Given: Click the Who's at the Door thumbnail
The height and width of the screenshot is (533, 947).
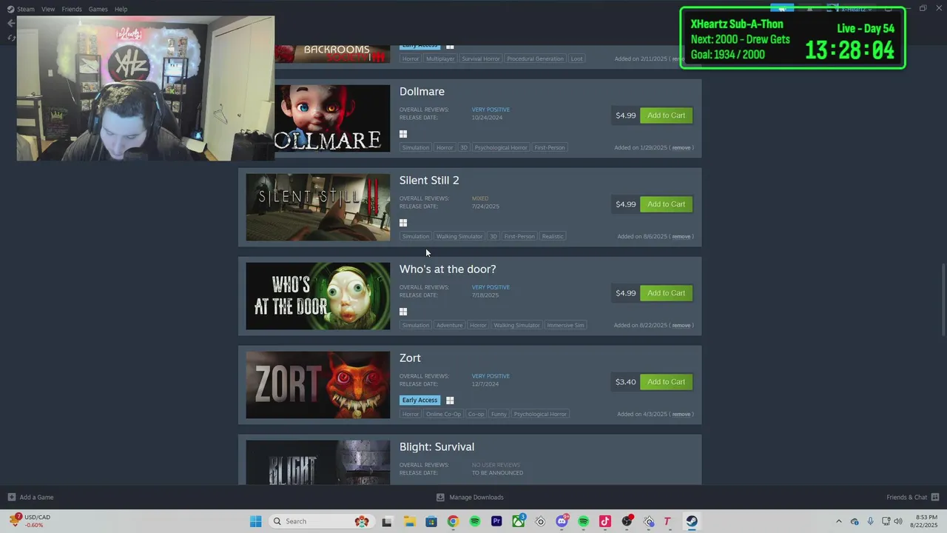Looking at the screenshot, I should click(x=317, y=296).
